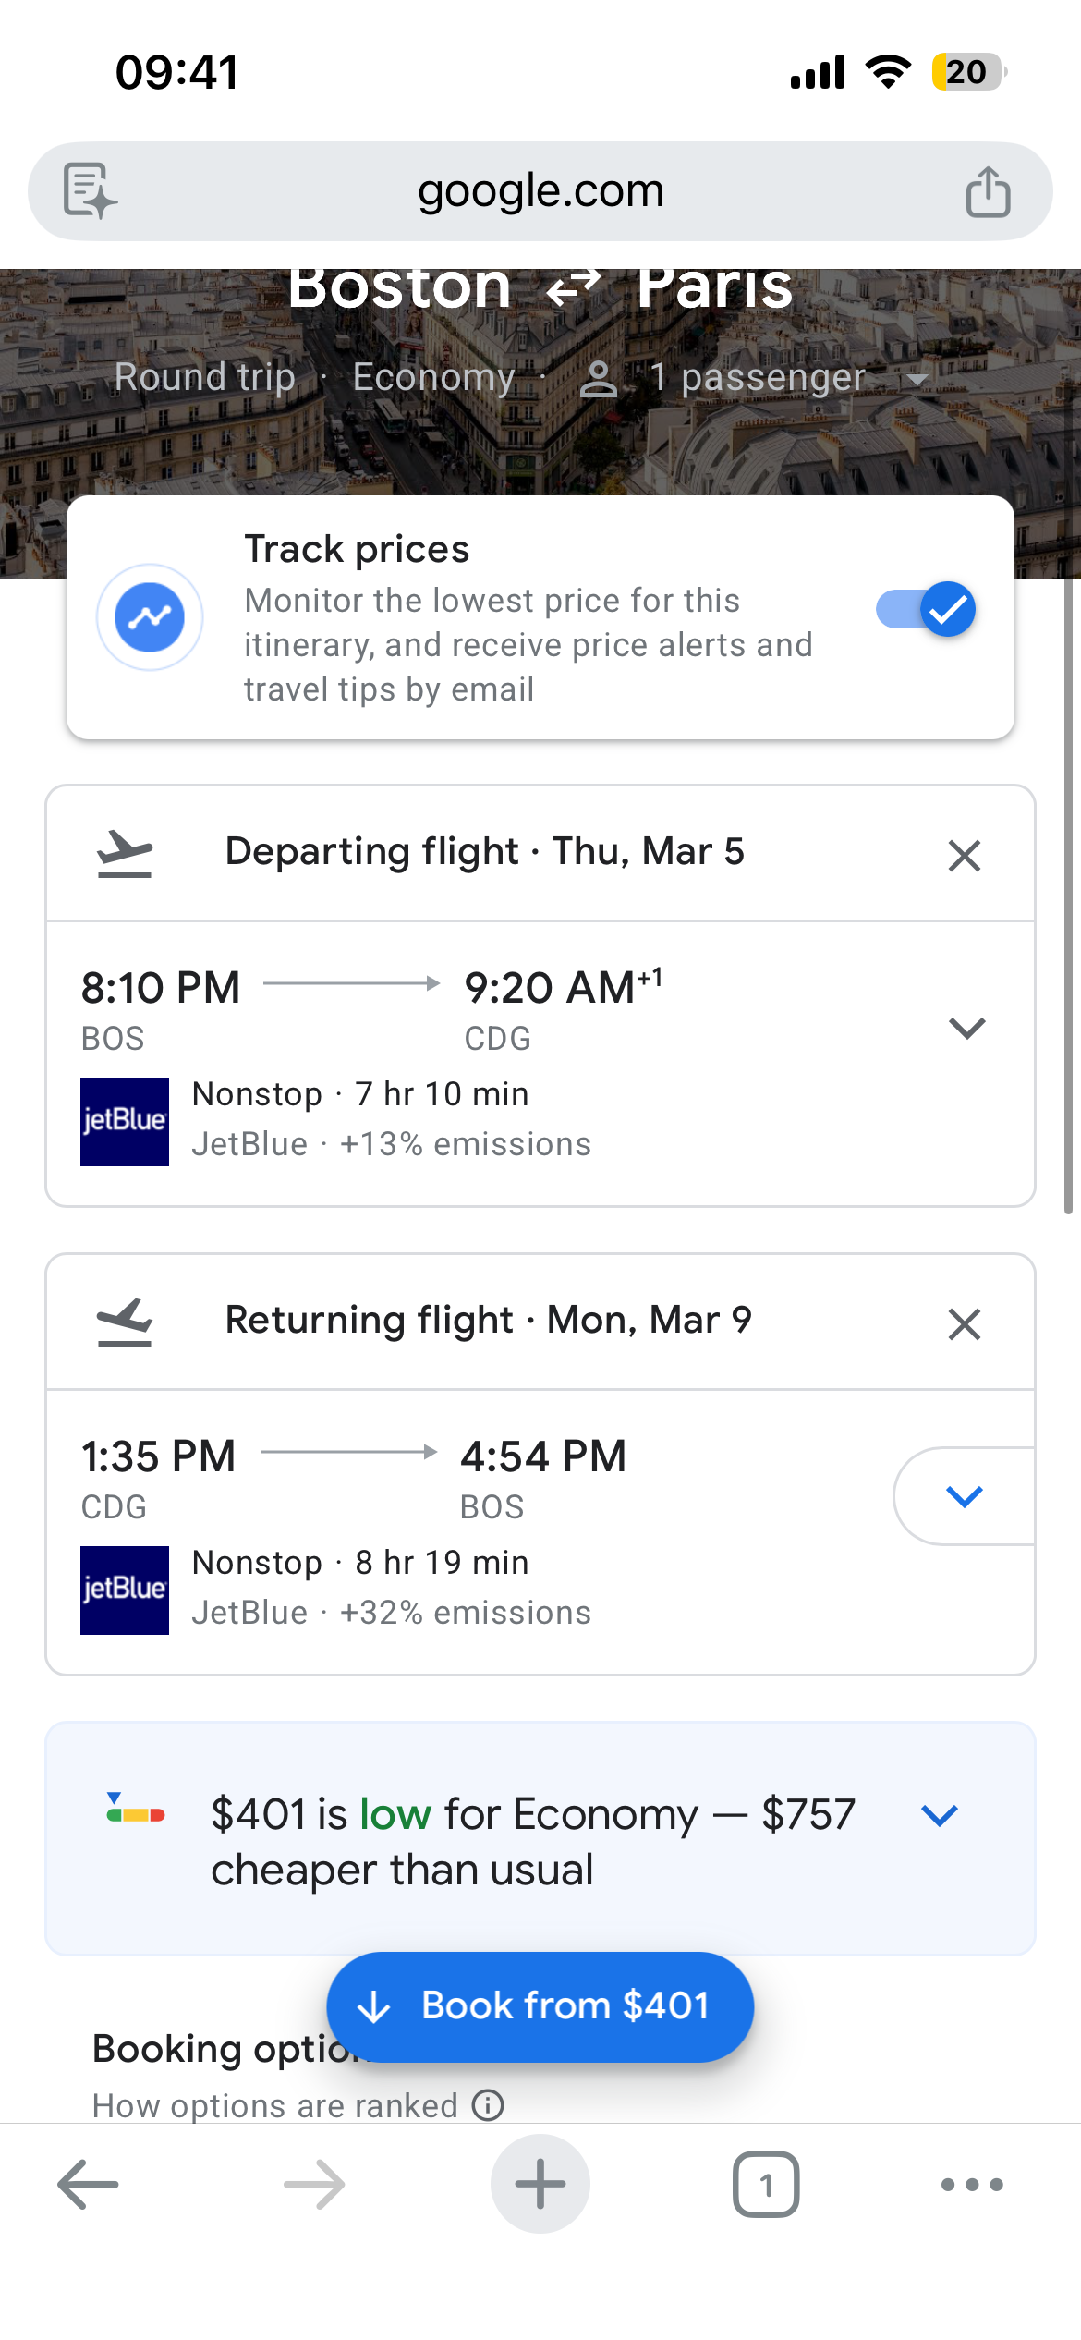
Task: Click the swap arrows between Boston and Paris
Action: (574, 286)
